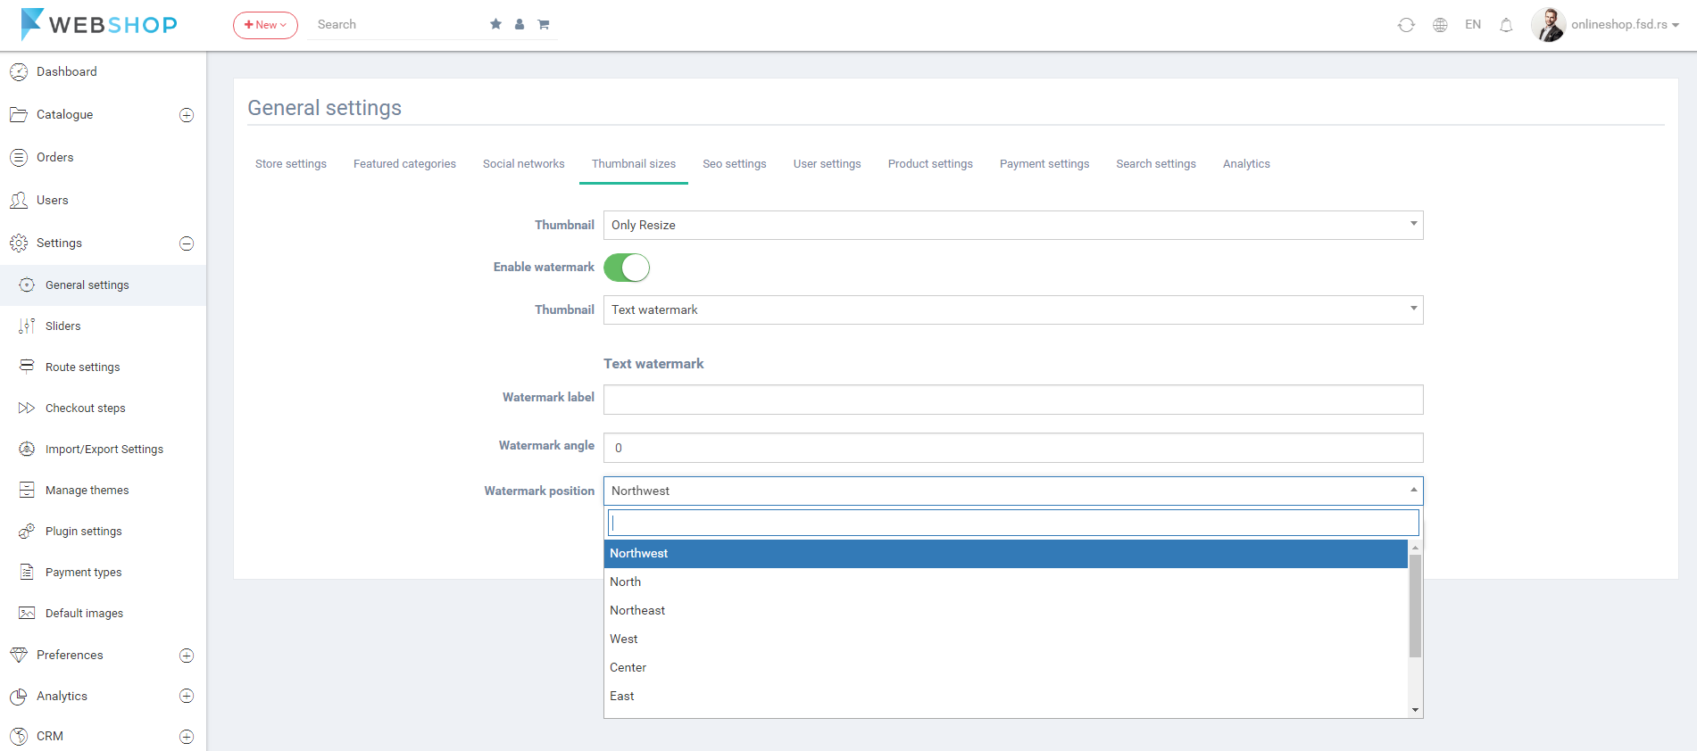Click the Settings gear icon

click(x=19, y=243)
